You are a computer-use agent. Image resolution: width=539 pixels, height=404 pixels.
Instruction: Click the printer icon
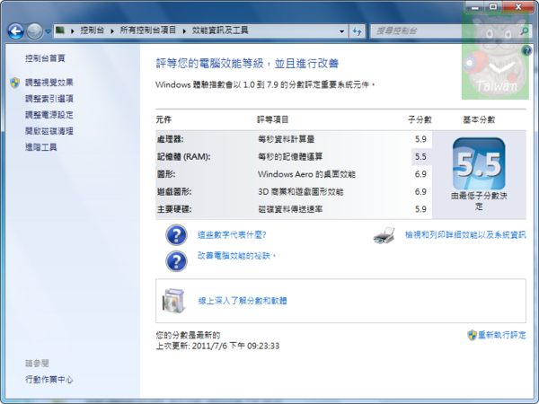pos(384,235)
